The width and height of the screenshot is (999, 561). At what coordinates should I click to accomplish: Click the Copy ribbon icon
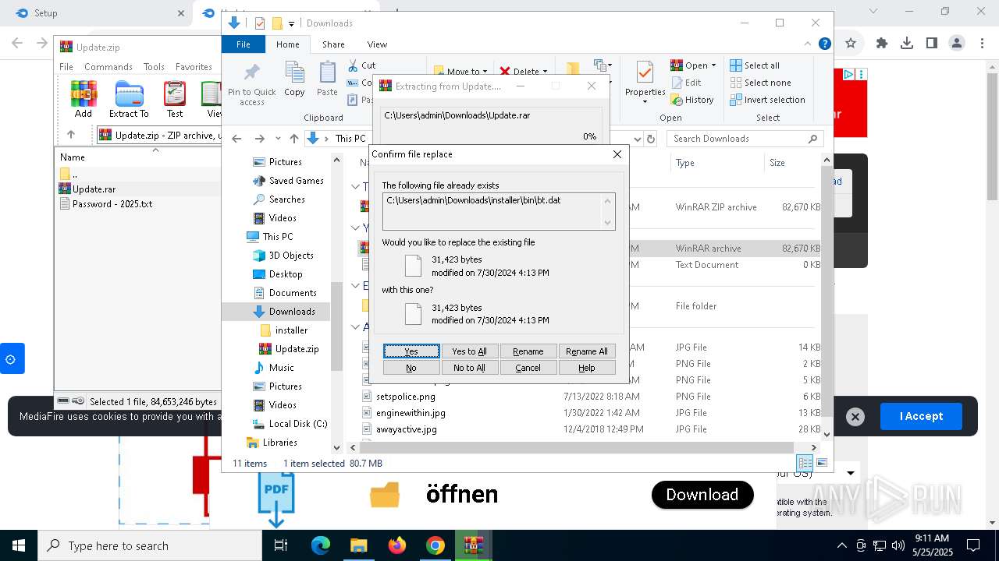coord(294,79)
